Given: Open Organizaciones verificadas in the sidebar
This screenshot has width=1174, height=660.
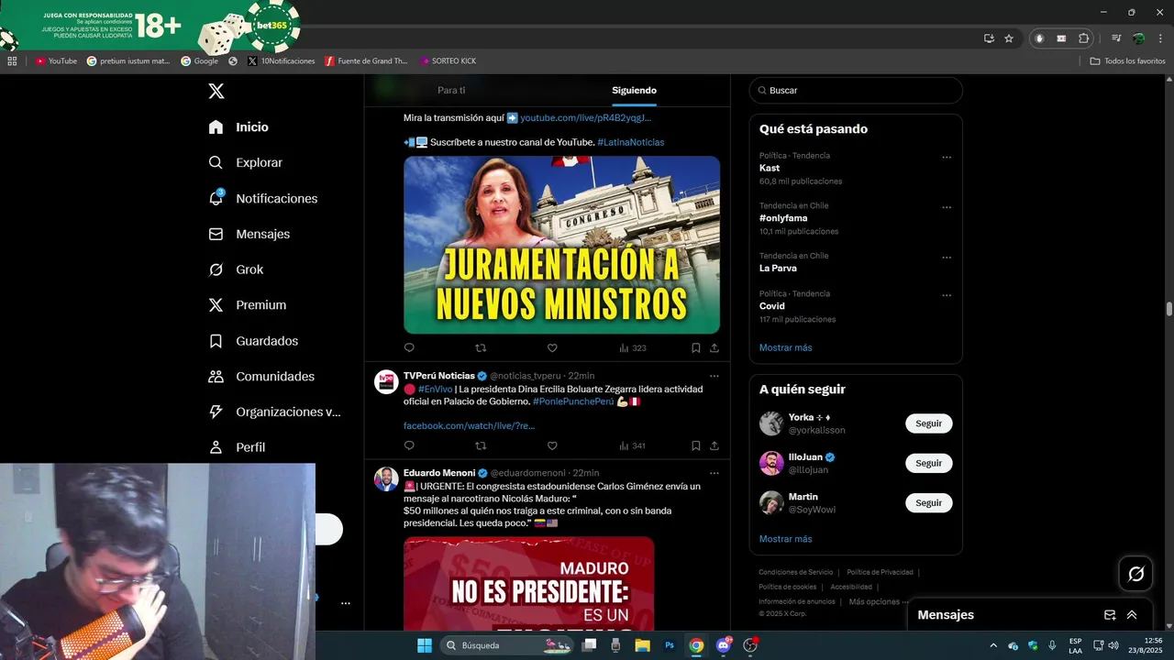Looking at the screenshot, I should [274, 412].
